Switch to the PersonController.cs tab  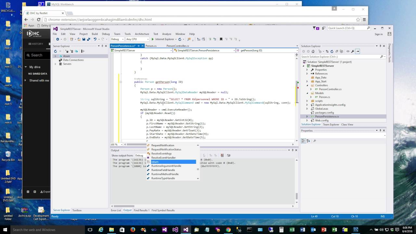point(178,46)
